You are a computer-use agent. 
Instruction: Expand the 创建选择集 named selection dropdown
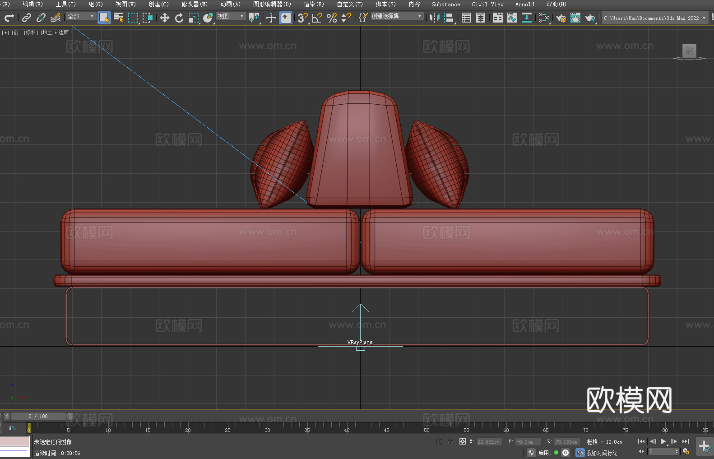397,17
